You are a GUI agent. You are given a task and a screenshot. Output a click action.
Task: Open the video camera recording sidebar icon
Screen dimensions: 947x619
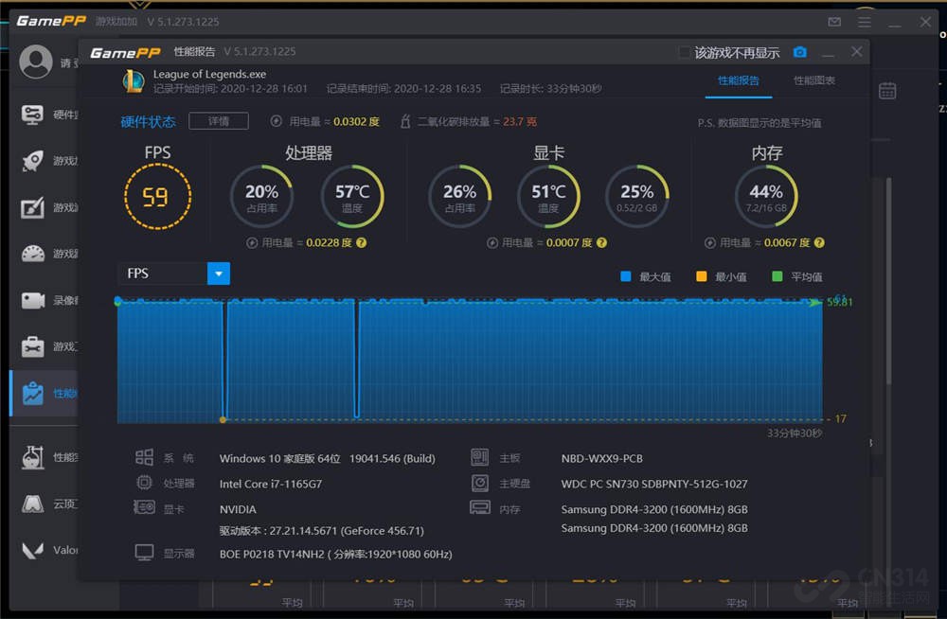[x=32, y=300]
